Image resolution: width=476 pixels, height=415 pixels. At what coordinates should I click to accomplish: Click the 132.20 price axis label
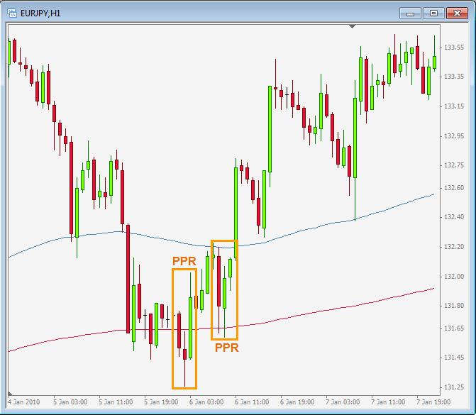pyautogui.click(x=454, y=247)
